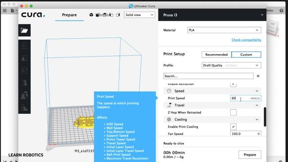Click Top/Bottom Speed in the tooltip
Viewport: 288px width, 162px height.
click(121, 132)
